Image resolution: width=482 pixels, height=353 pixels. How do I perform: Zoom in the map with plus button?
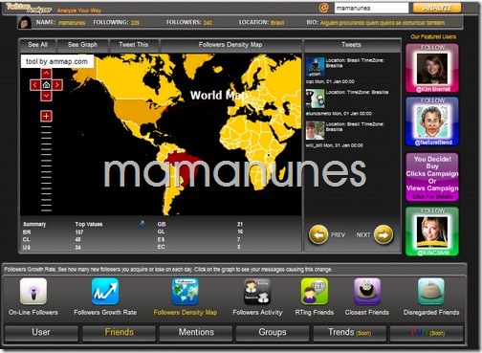pyautogui.click(x=46, y=116)
